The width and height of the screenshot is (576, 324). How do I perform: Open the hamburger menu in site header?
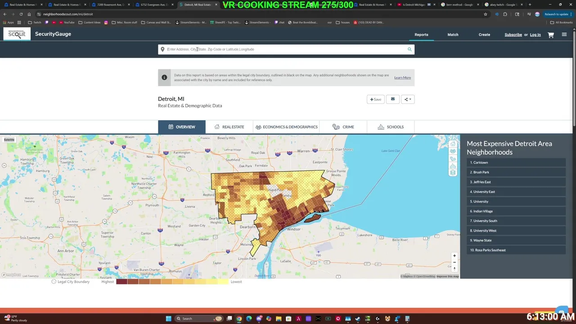tap(564, 35)
